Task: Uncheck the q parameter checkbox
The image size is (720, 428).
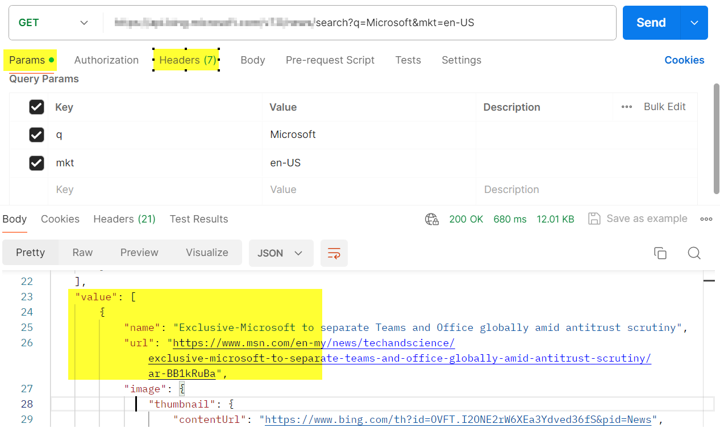Action: coord(36,135)
